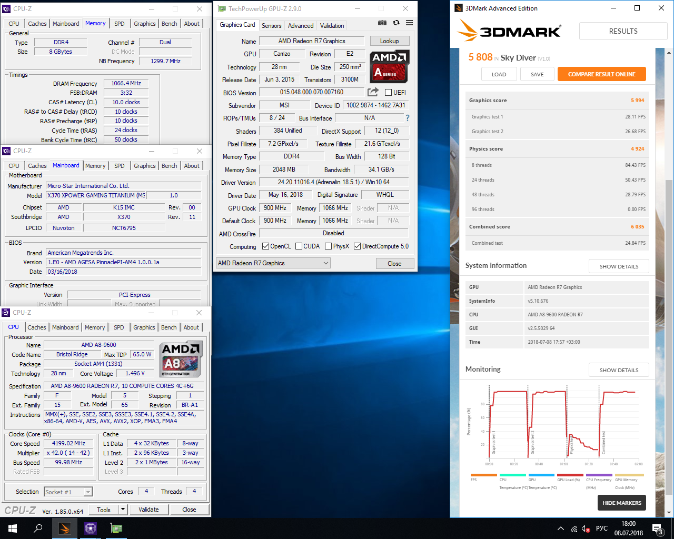Toggle OpenCL checkbox
Screen dimensions: 674x539
(x=266, y=246)
